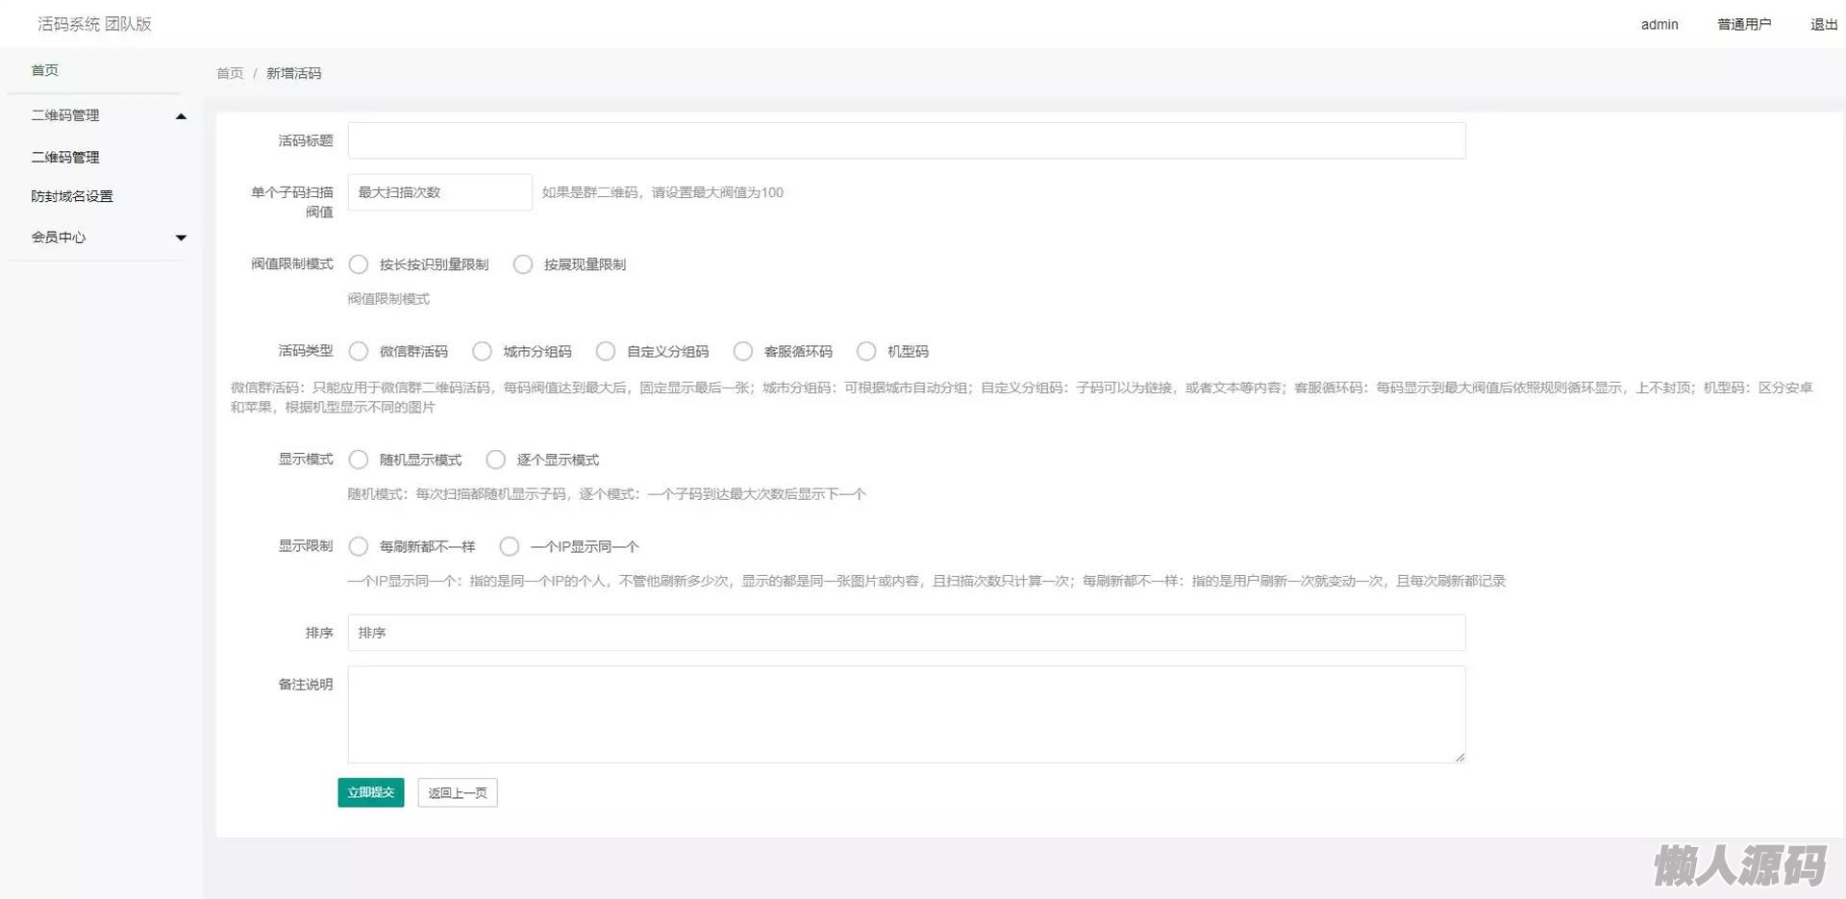This screenshot has height=899, width=1846.
Task: Select 每刷新都不一样 display restriction
Action: click(x=359, y=547)
